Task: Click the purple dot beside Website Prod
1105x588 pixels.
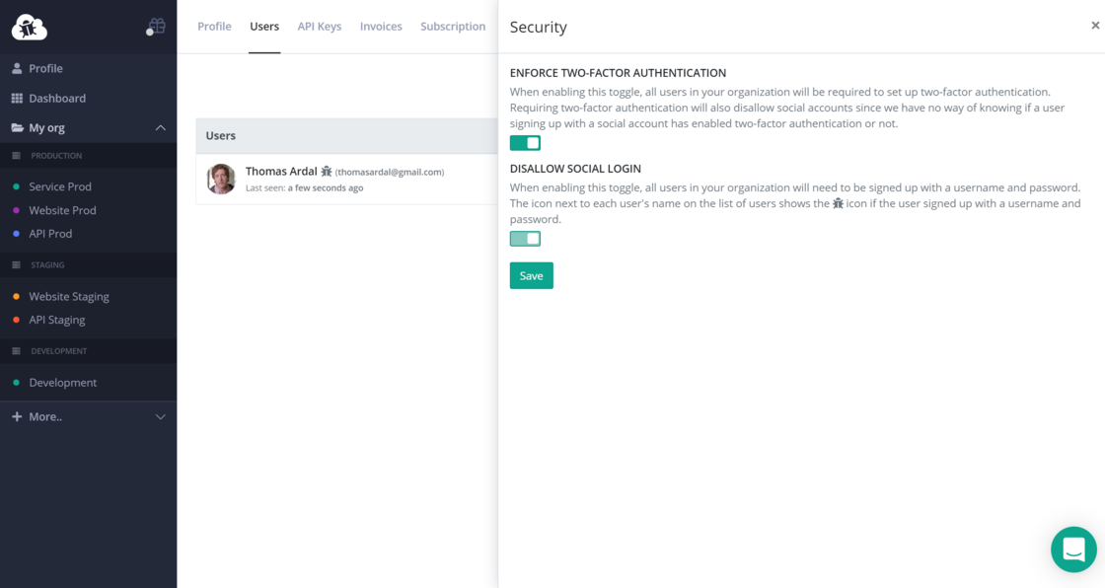Action: click(16, 210)
